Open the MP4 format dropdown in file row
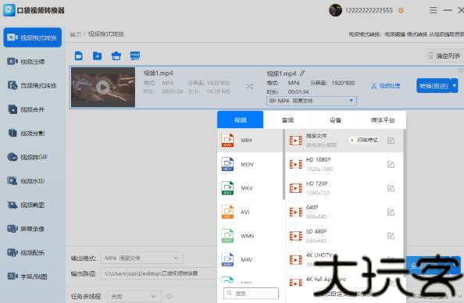464x303 pixels. click(x=312, y=101)
